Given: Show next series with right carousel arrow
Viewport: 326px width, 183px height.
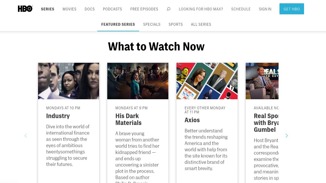Looking at the screenshot, I should [x=287, y=136].
